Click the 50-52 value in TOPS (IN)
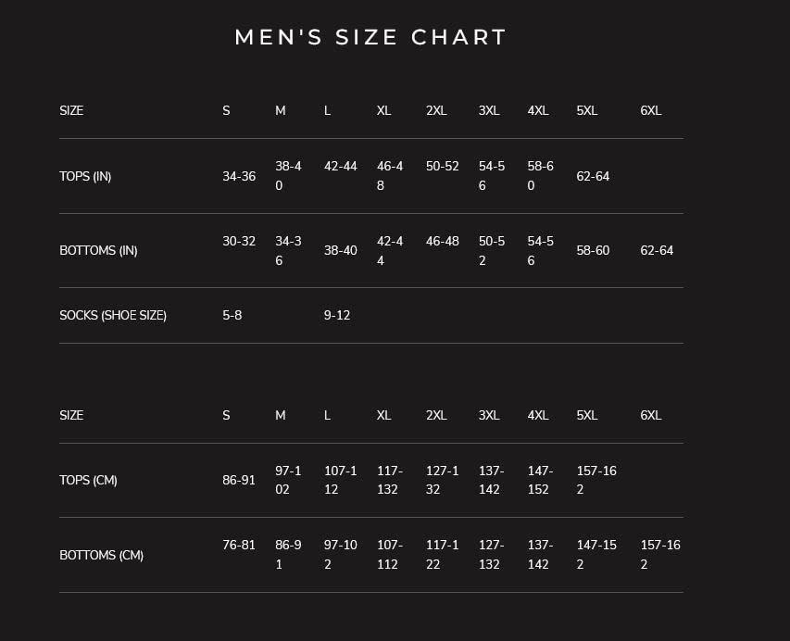The image size is (790, 641). click(443, 167)
